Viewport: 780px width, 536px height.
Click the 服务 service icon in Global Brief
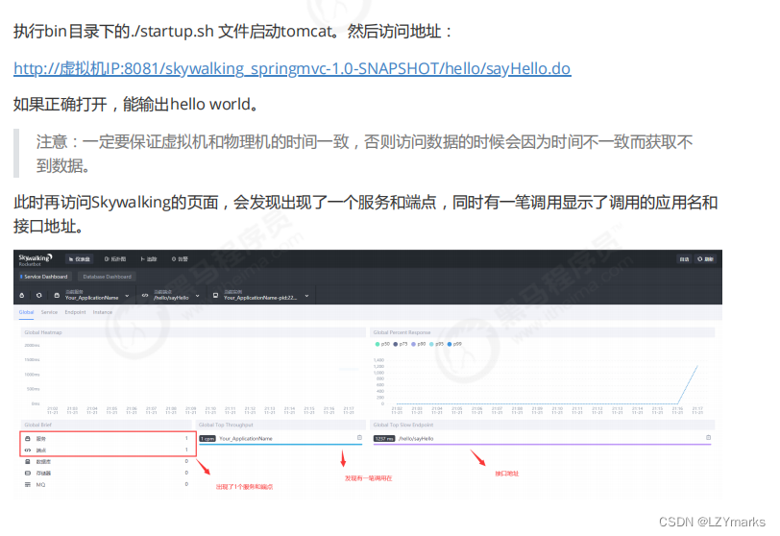[x=28, y=439]
